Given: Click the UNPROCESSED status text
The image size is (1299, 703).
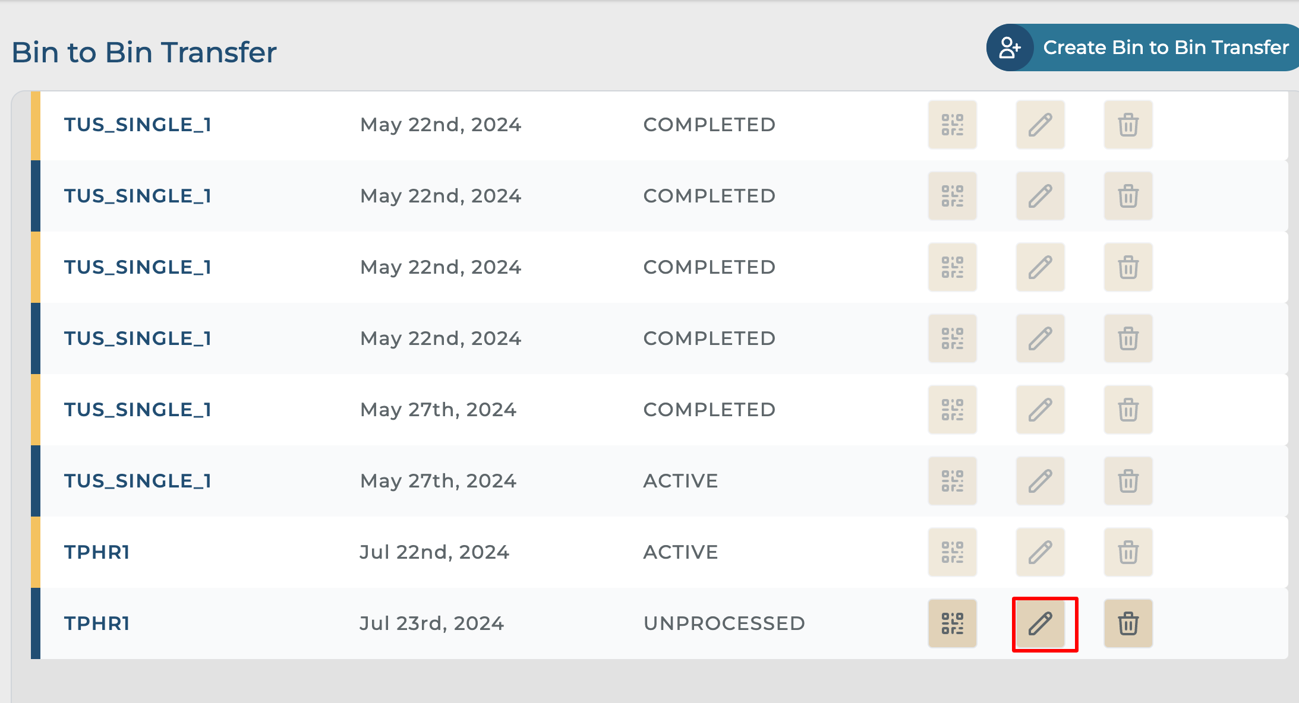Looking at the screenshot, I should (x=724, y=623).
